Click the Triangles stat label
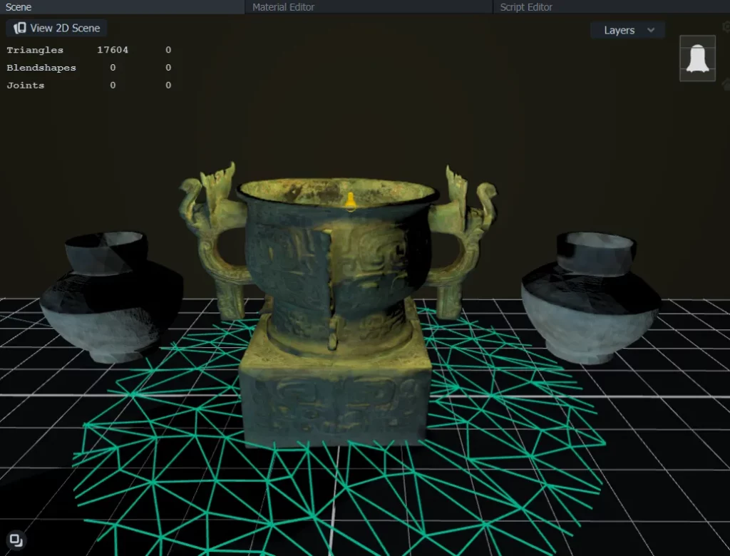The height and width of the screenshot is (556, 730). tap(35, 50)
